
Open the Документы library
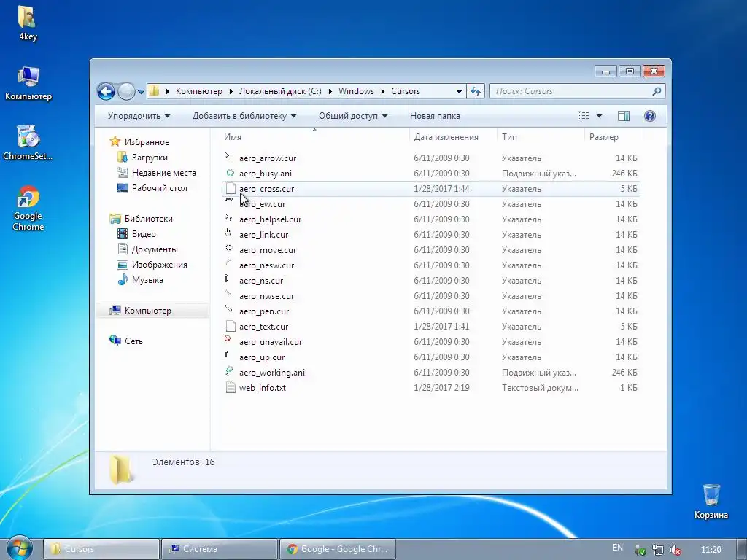pos(155,249)
